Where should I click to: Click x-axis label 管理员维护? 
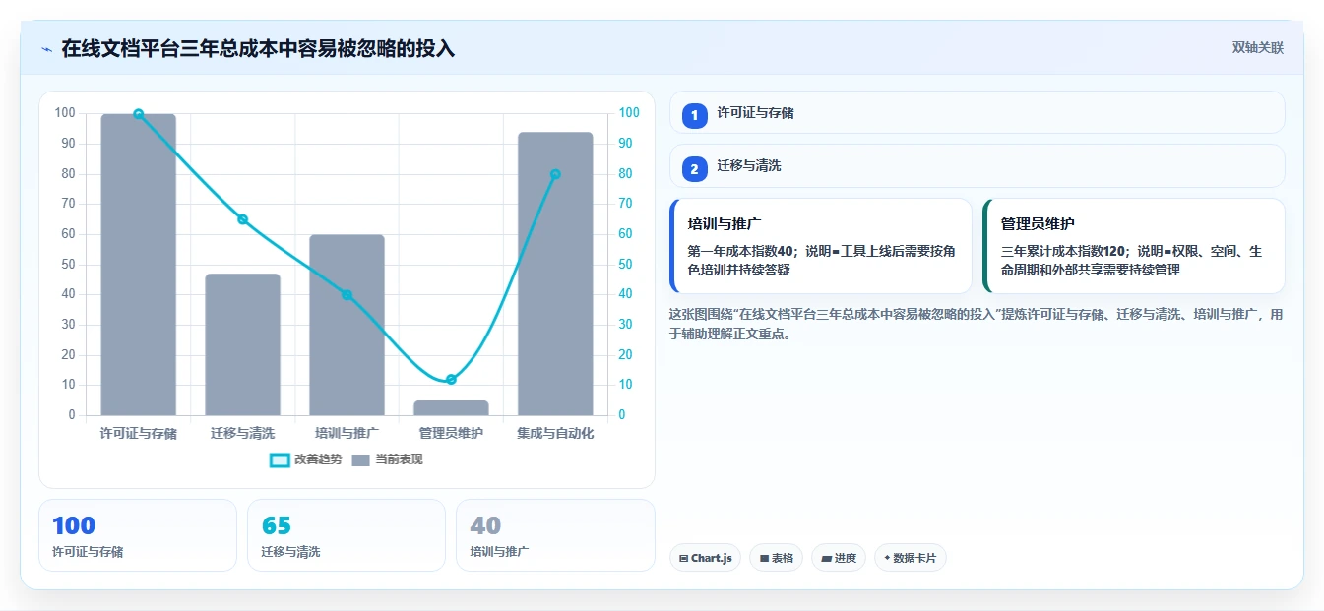click(x=451, y=433)
